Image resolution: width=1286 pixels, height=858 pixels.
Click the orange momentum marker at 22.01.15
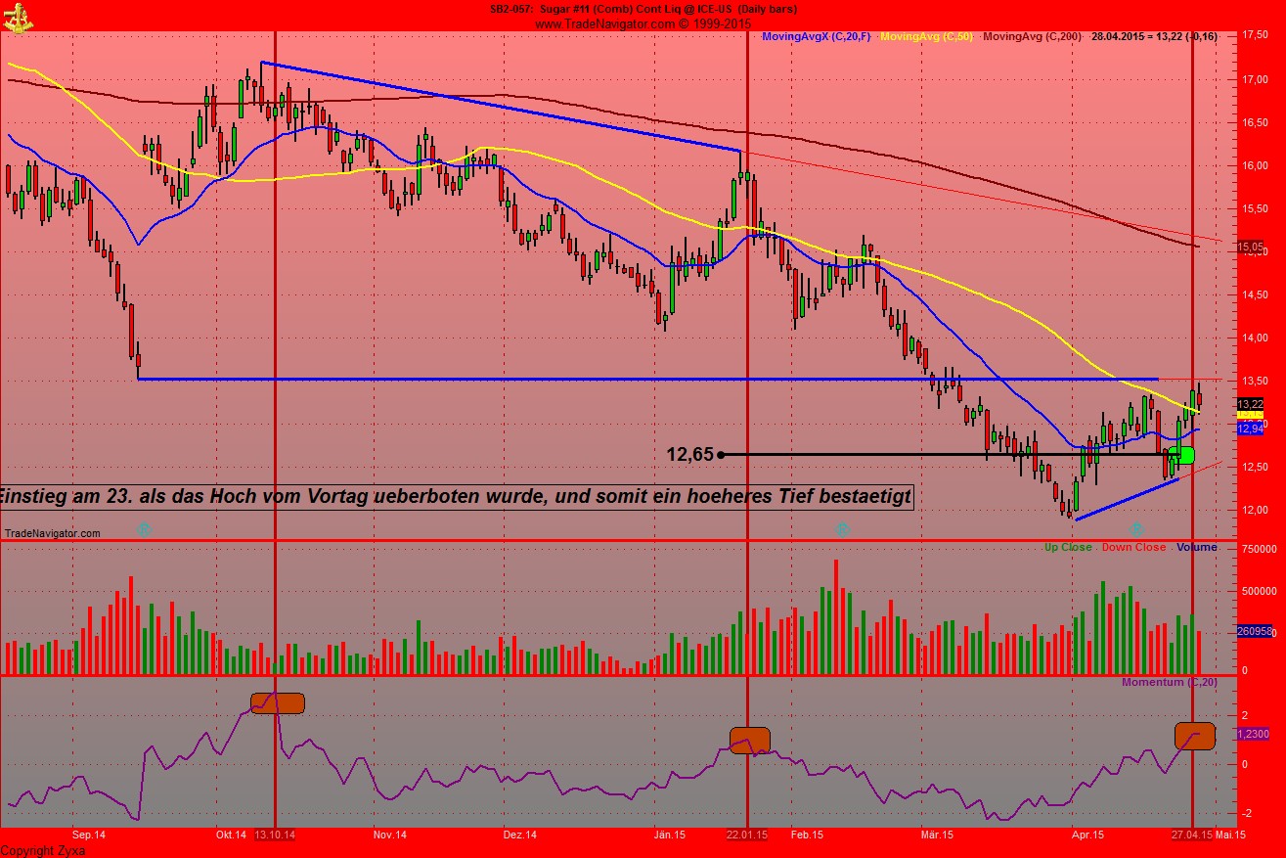750,740
